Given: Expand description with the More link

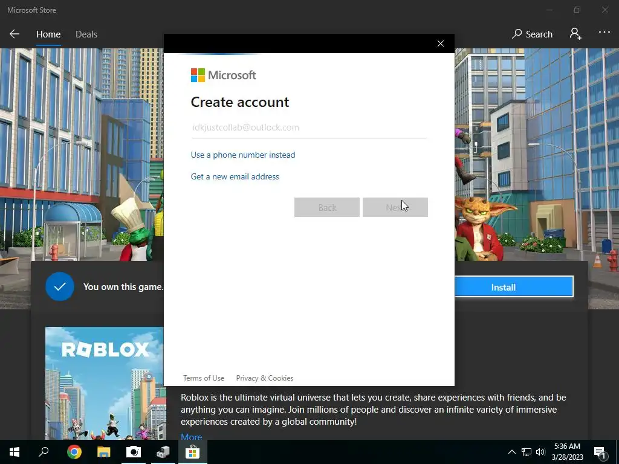Looking at the screenshot, I should (192, 436).
